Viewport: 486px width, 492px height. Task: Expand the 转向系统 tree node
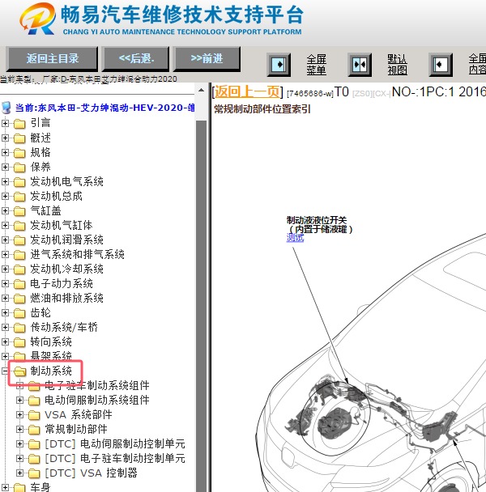pyautogui.click(x=6, y=341)
